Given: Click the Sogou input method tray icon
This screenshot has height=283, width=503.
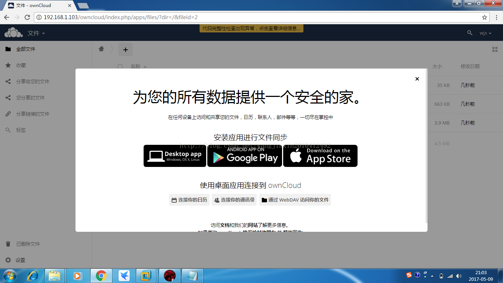Looking at the screenshot, I should click(409, 275).
